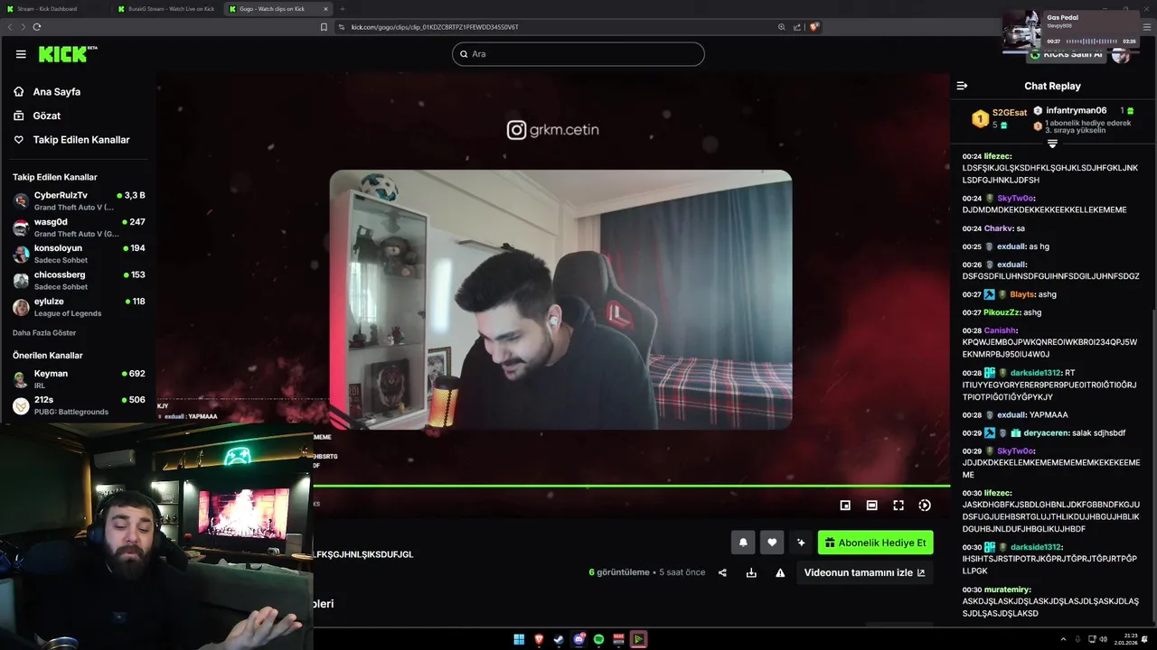This screenshot has width=1157, height=650.
Task: Open the profile avatar menu
Action: click(1122, 54)
